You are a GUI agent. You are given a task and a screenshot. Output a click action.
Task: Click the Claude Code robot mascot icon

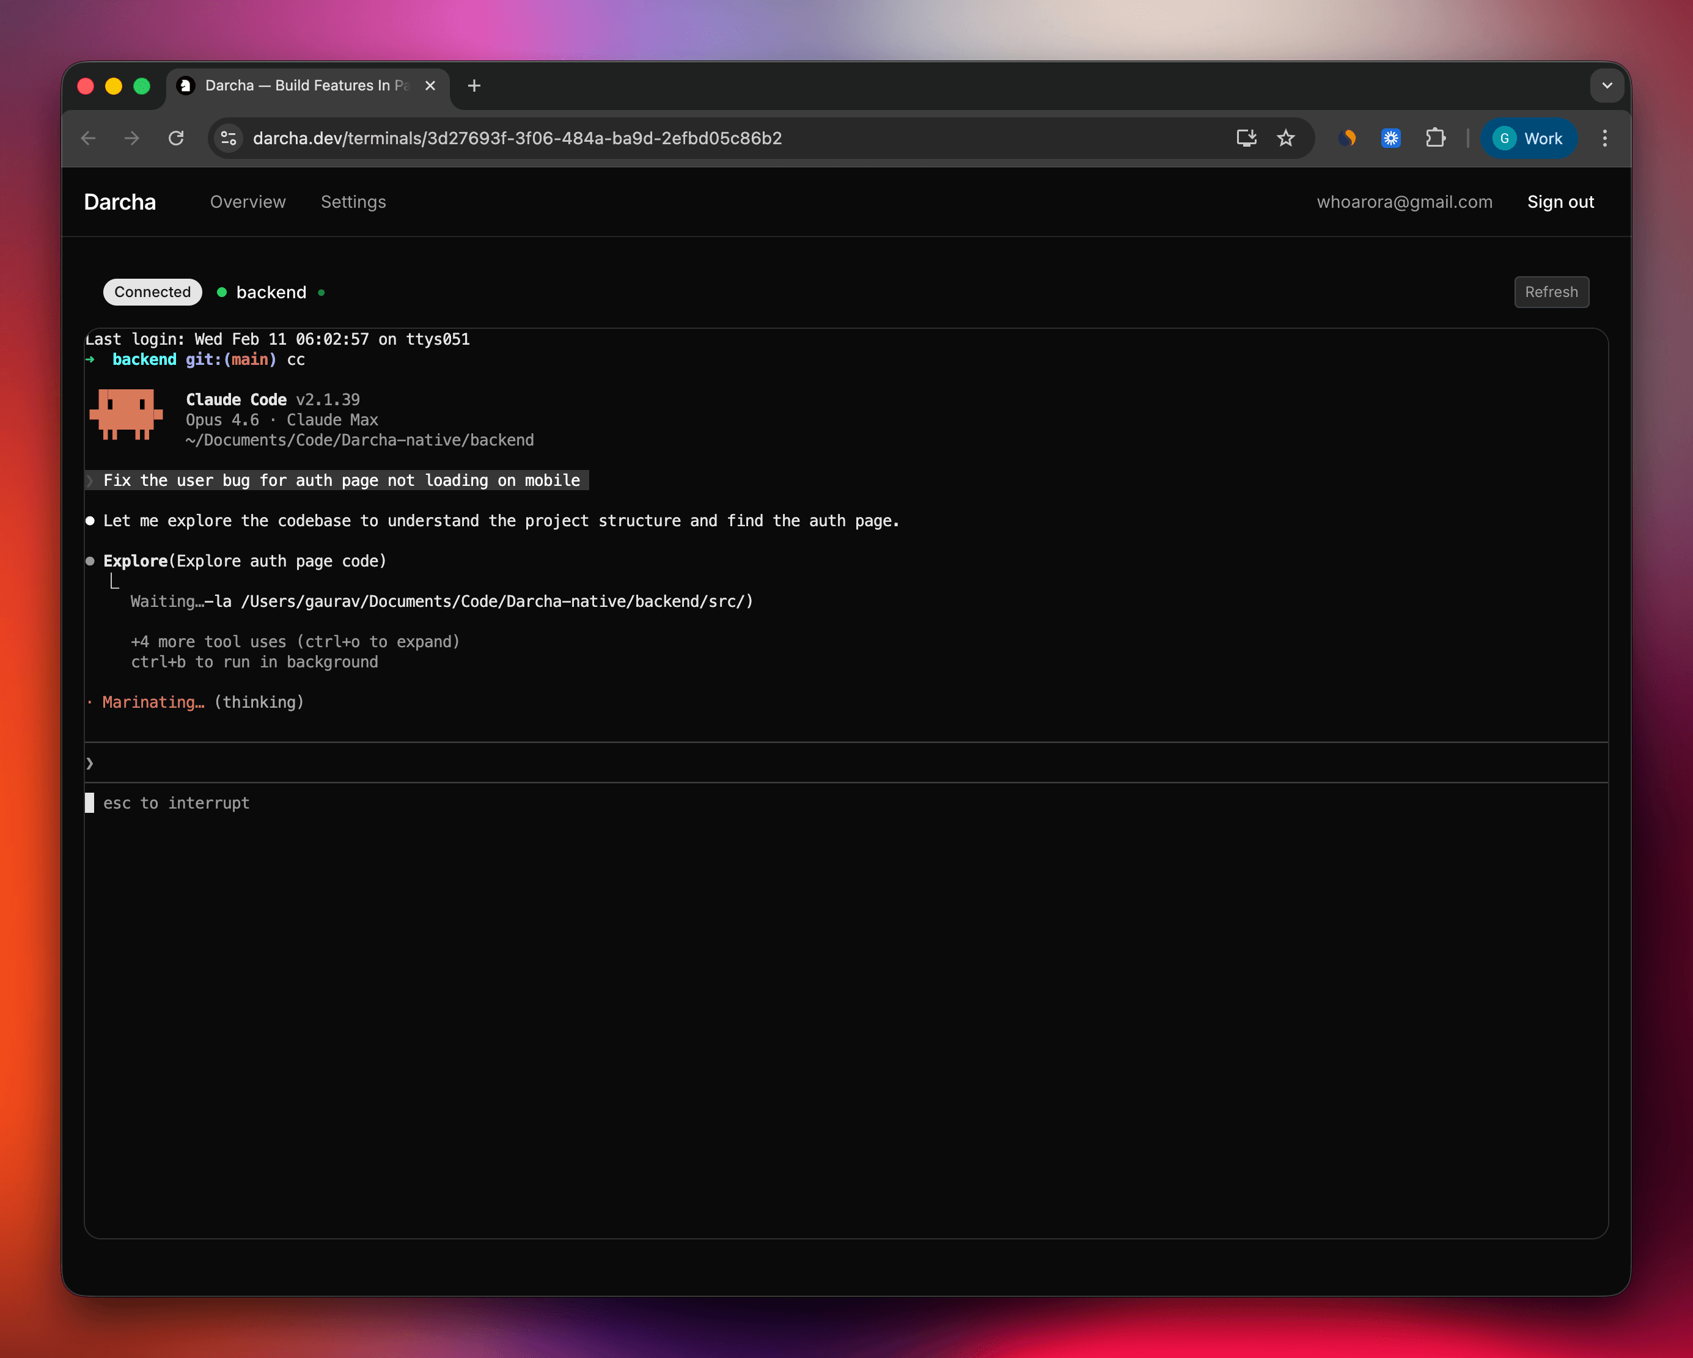pos(126,415)
